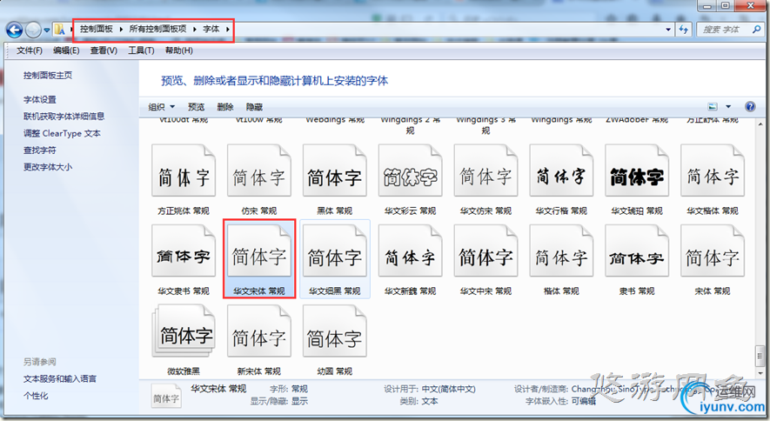This screenshot has width=770, height=421.
Task: Click the 删除 toolbar button
Action: 225,106
